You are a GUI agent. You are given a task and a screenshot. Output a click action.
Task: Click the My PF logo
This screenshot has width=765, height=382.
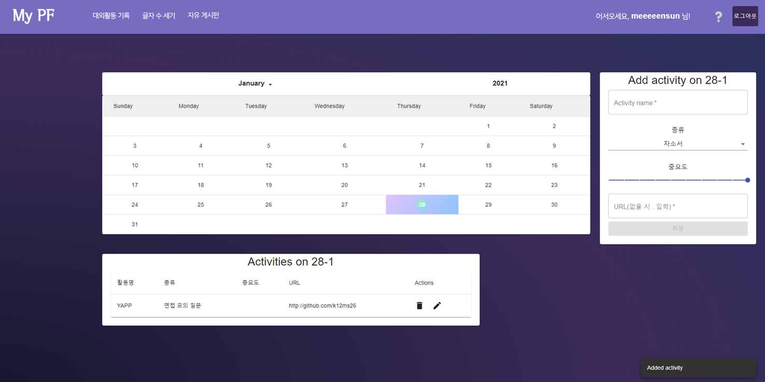33,16
